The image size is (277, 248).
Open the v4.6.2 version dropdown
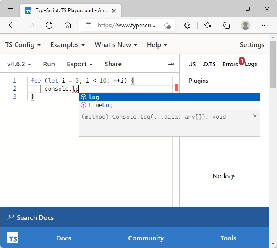tap(19, 64)
